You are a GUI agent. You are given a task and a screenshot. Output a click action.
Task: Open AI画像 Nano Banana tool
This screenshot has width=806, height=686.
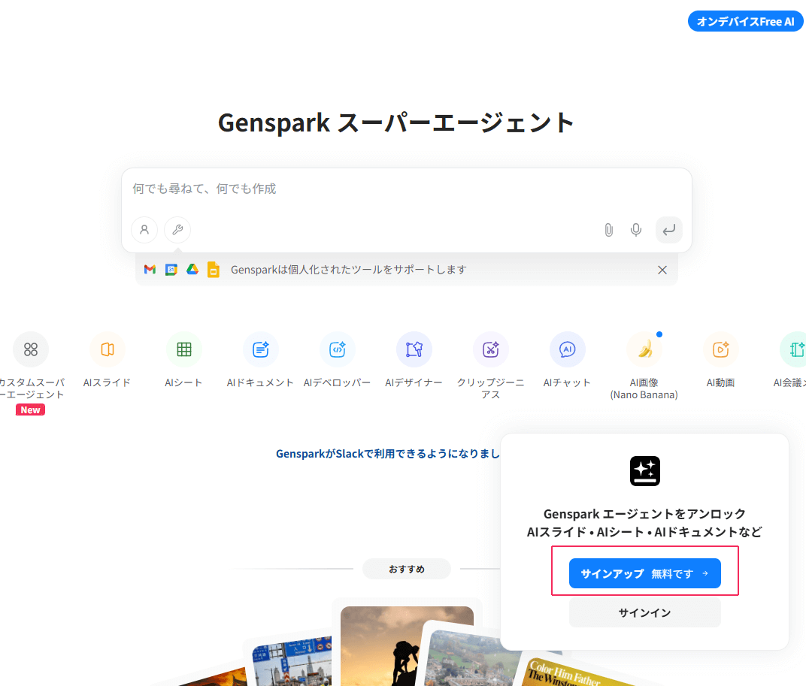click(644, 349)
